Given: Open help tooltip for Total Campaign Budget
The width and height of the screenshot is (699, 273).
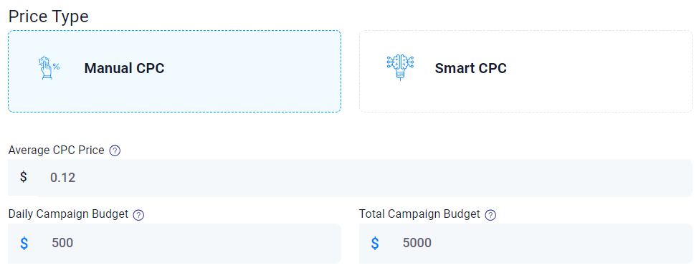Looking at the screenshot, I should click(490, 215).
